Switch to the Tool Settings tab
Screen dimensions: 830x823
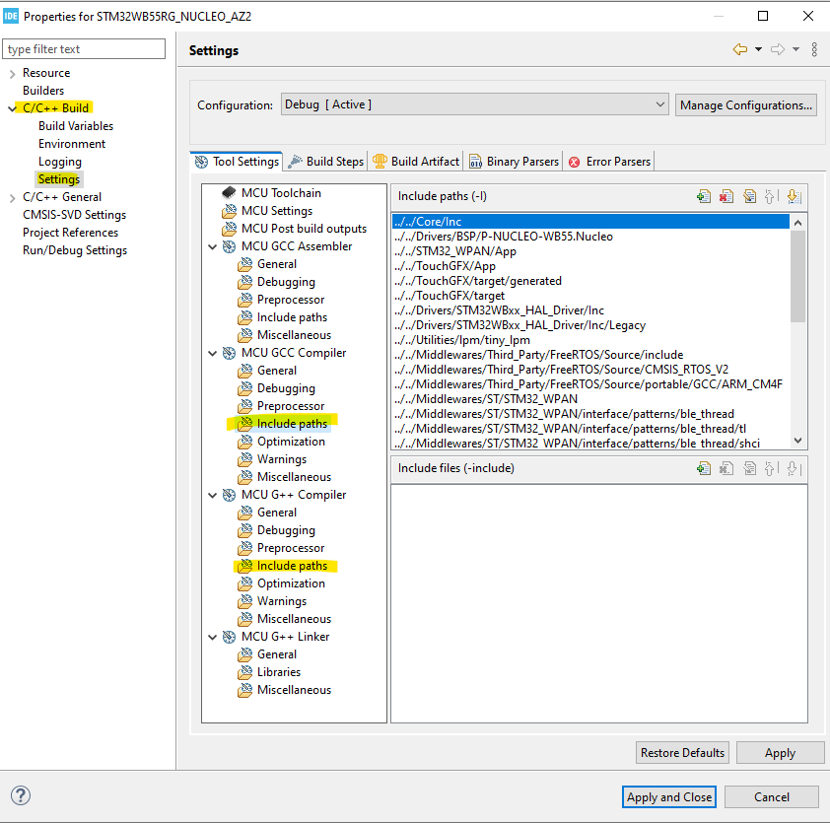point(237,162)
